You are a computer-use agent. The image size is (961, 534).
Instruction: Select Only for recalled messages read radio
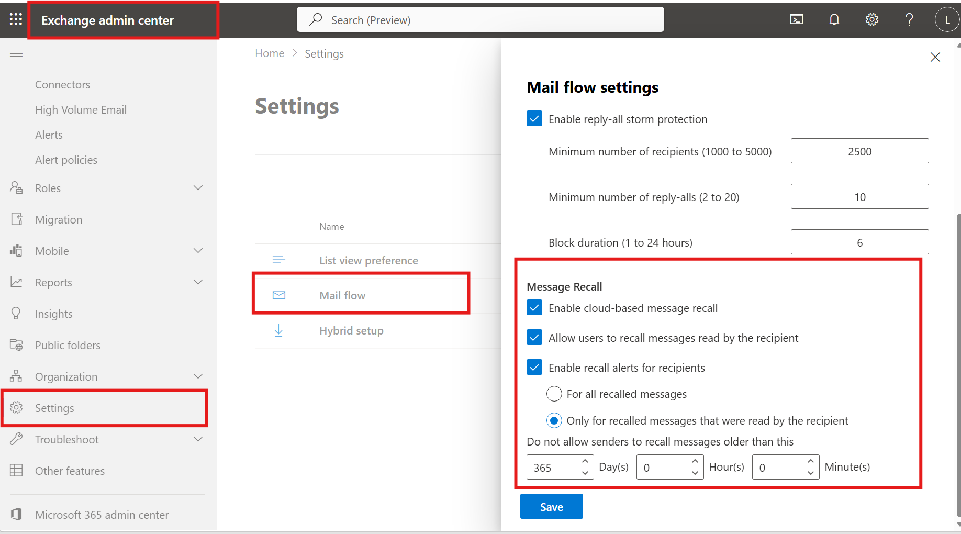[x=554, y=420]
